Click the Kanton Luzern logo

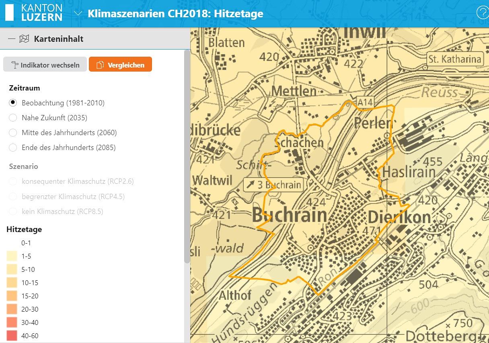(34, 13)
